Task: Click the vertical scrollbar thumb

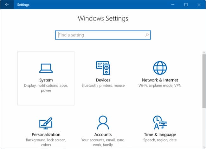Action: tap(204, 81)
